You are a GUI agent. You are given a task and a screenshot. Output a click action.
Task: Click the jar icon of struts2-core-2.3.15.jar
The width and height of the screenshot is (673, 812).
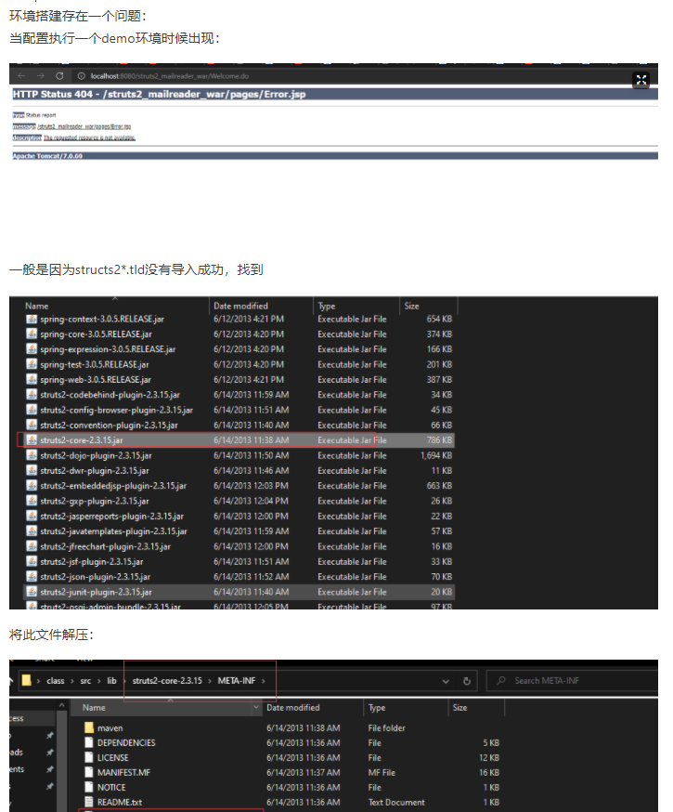point(32,440)
